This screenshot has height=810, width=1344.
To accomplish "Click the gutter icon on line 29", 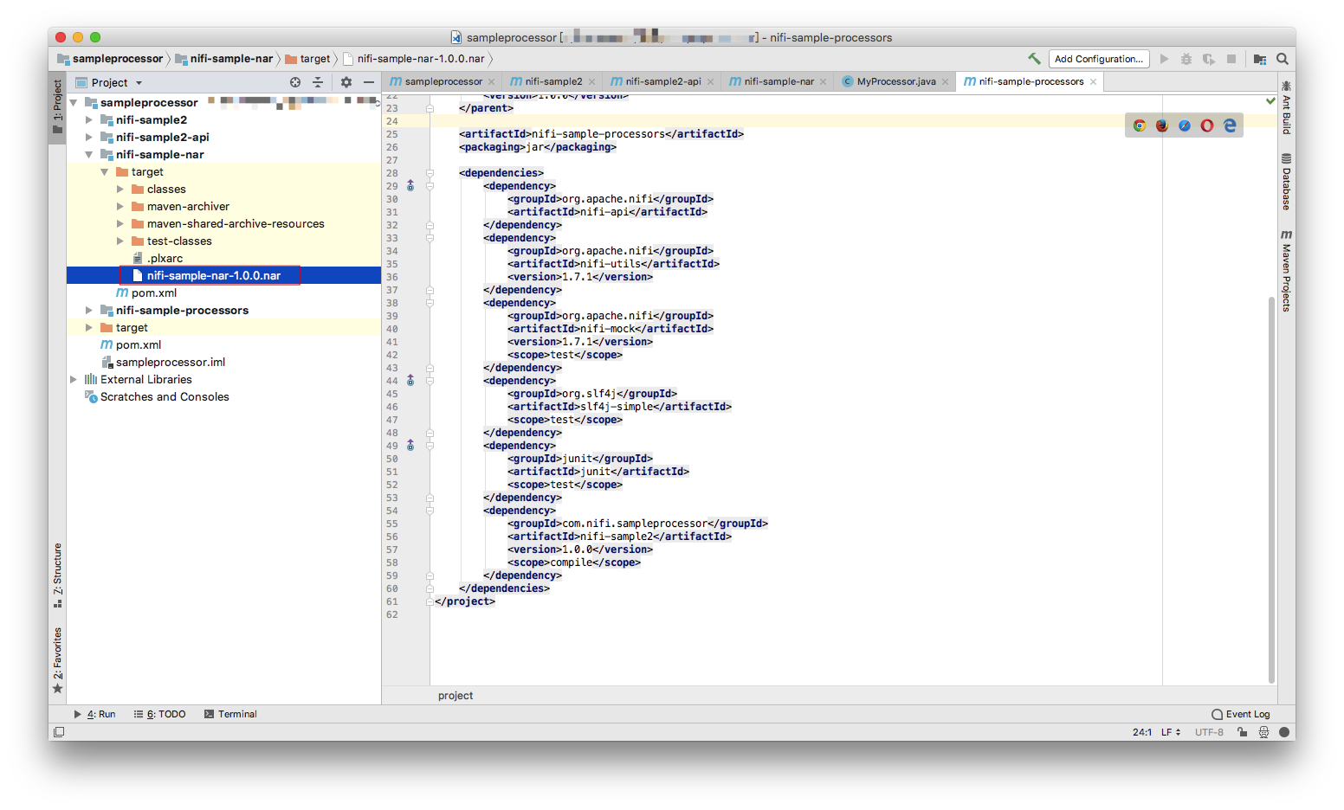I will [410, 186].
